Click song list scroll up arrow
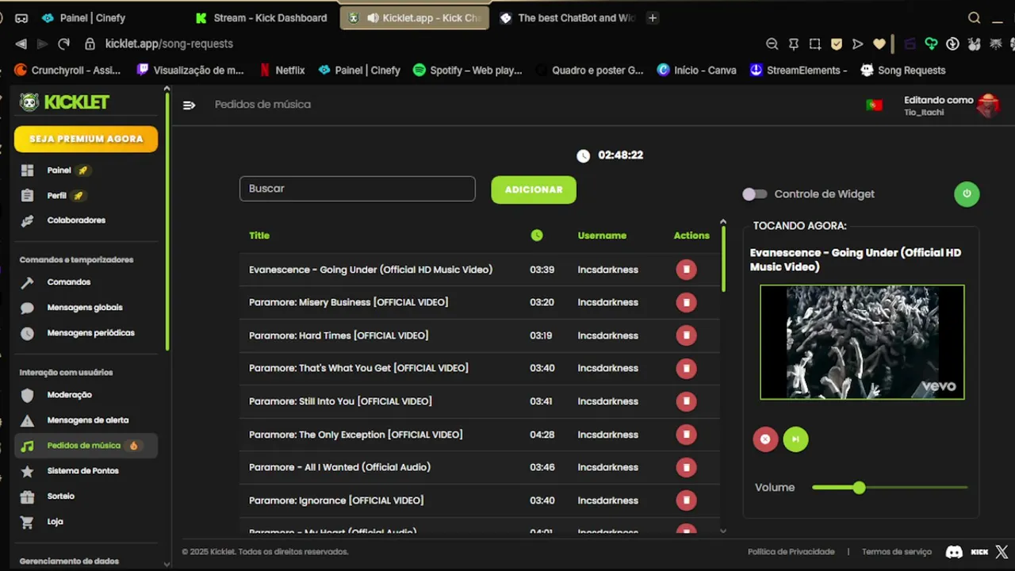 click(722, 222)
